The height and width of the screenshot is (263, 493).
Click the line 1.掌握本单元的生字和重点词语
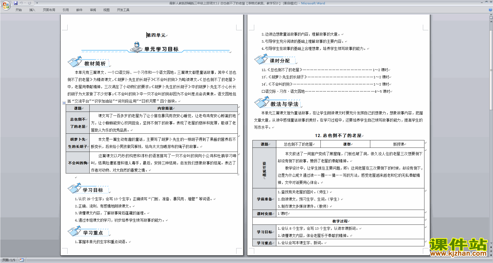coord(101,242)
